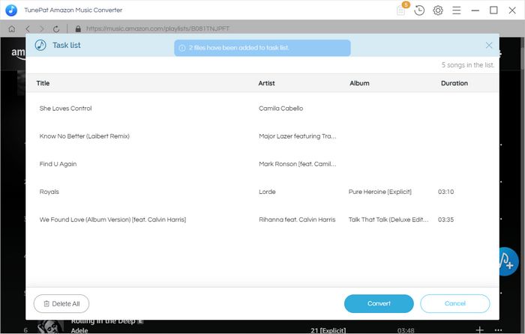Open the more options dots on Adele row

[498, 330]
